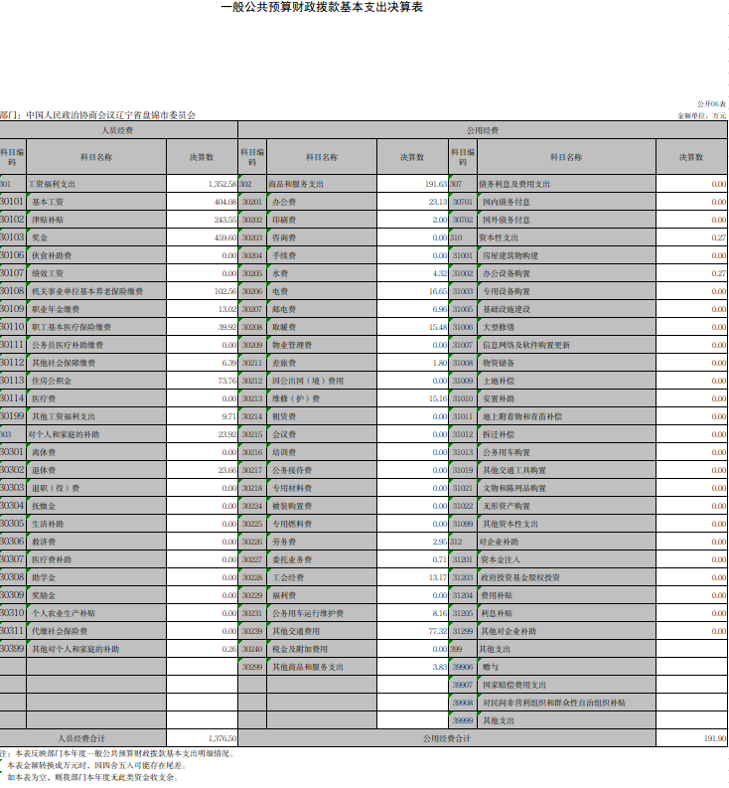Select the 住房公积金 cell

[96, 381]
